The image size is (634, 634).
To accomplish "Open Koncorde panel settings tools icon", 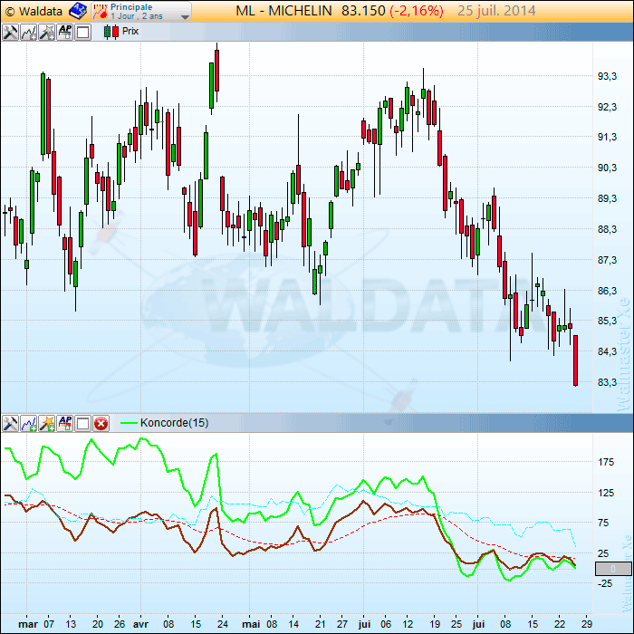I will [x=10, y=423].
